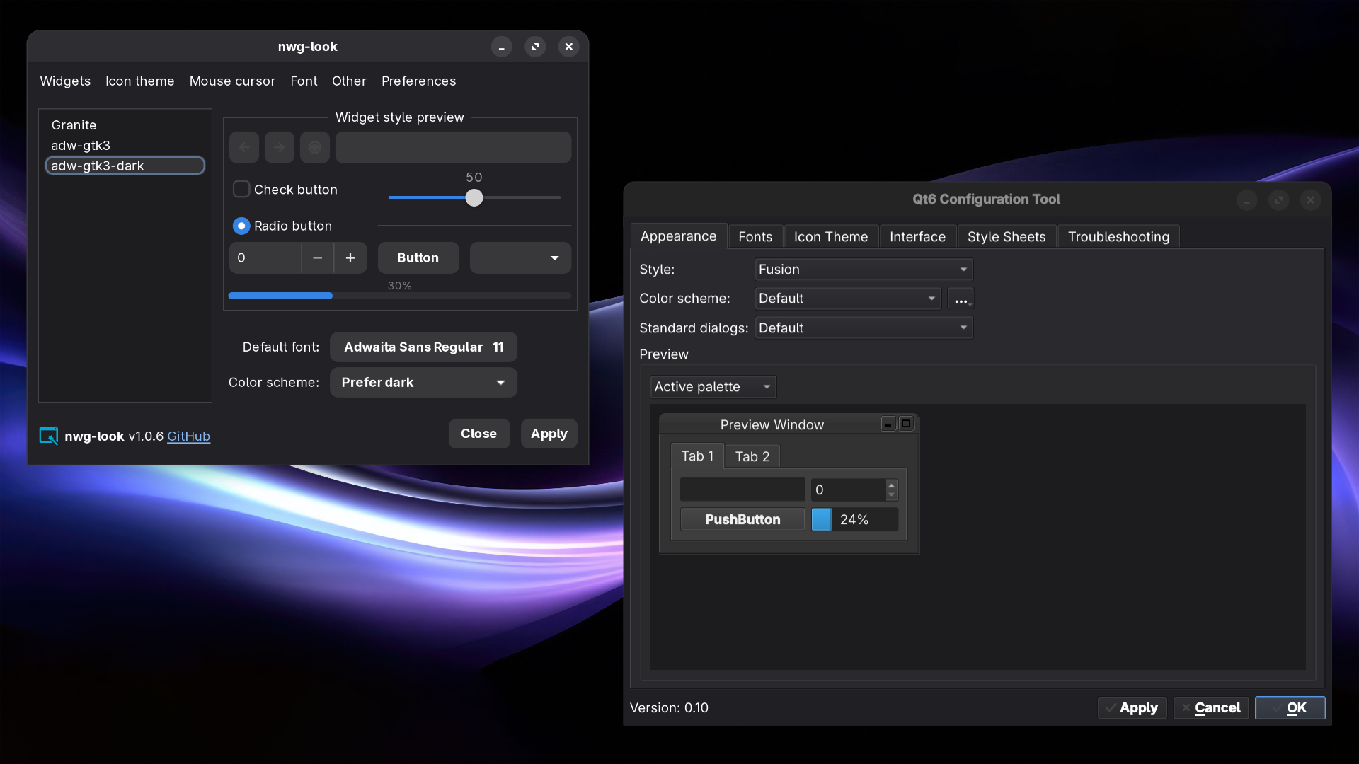
Task: Click Preview Window maximize icon
Action: 906,424
